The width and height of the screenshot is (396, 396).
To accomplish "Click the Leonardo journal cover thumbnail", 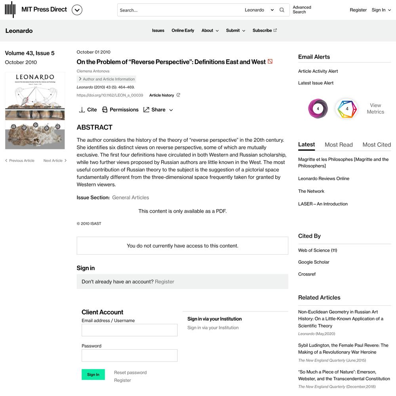I will tap(35, 110).
